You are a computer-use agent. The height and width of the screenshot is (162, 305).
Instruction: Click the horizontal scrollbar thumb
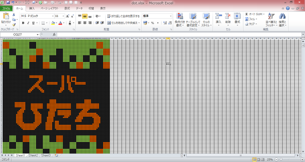240,155
